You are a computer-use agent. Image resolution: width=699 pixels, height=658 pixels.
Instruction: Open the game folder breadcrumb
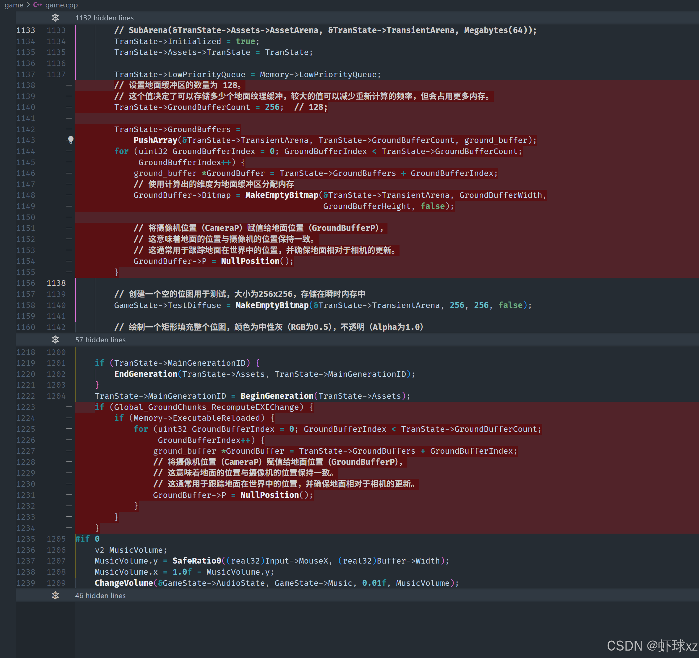click(14, 5)
